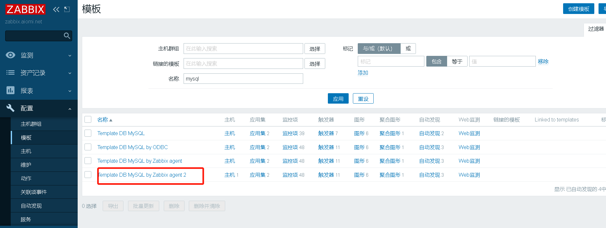606x228 pixels.
Task: Open Template DB MySQL by Zabbix agent 2
Action: click(x=142, y=175)
